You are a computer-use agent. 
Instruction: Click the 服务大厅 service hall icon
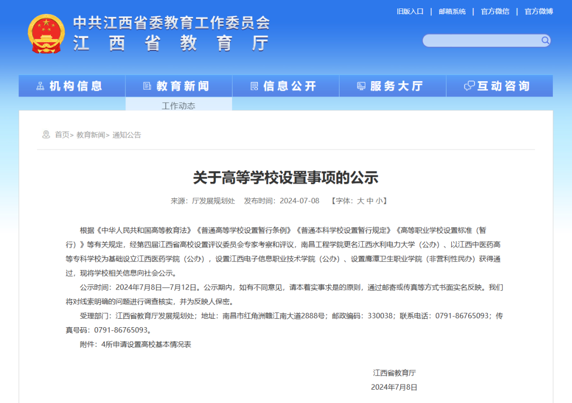pyautogui.click(x=362, y=86)
